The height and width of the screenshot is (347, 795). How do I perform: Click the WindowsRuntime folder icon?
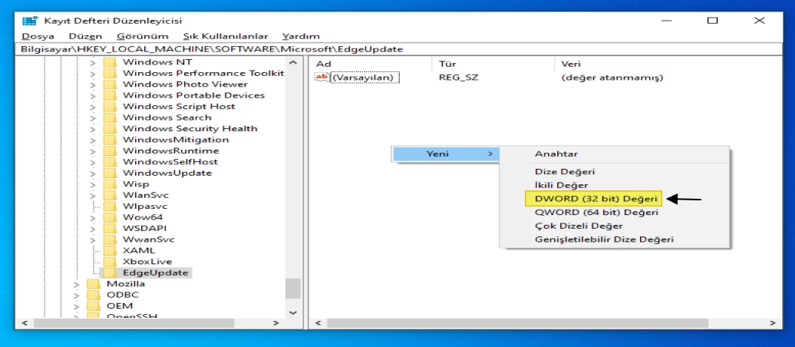pyautogui.click(x=110, y=150)
